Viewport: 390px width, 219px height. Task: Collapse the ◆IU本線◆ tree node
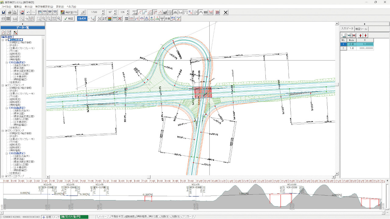point(3,40)
